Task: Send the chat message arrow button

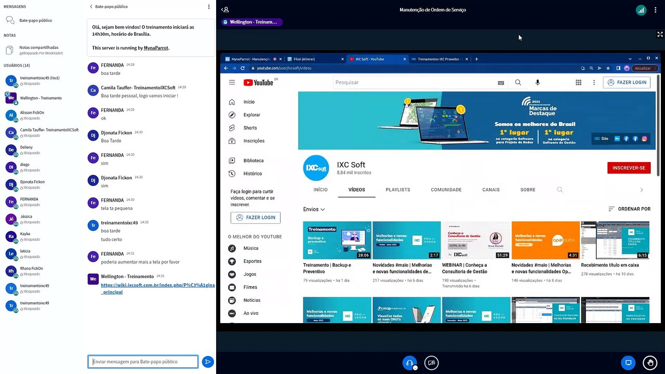Action: tap(208, 362)
